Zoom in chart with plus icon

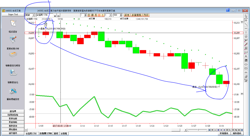(x=212, y=130)
